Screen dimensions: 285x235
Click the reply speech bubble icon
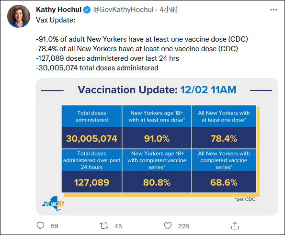(40, 226)
